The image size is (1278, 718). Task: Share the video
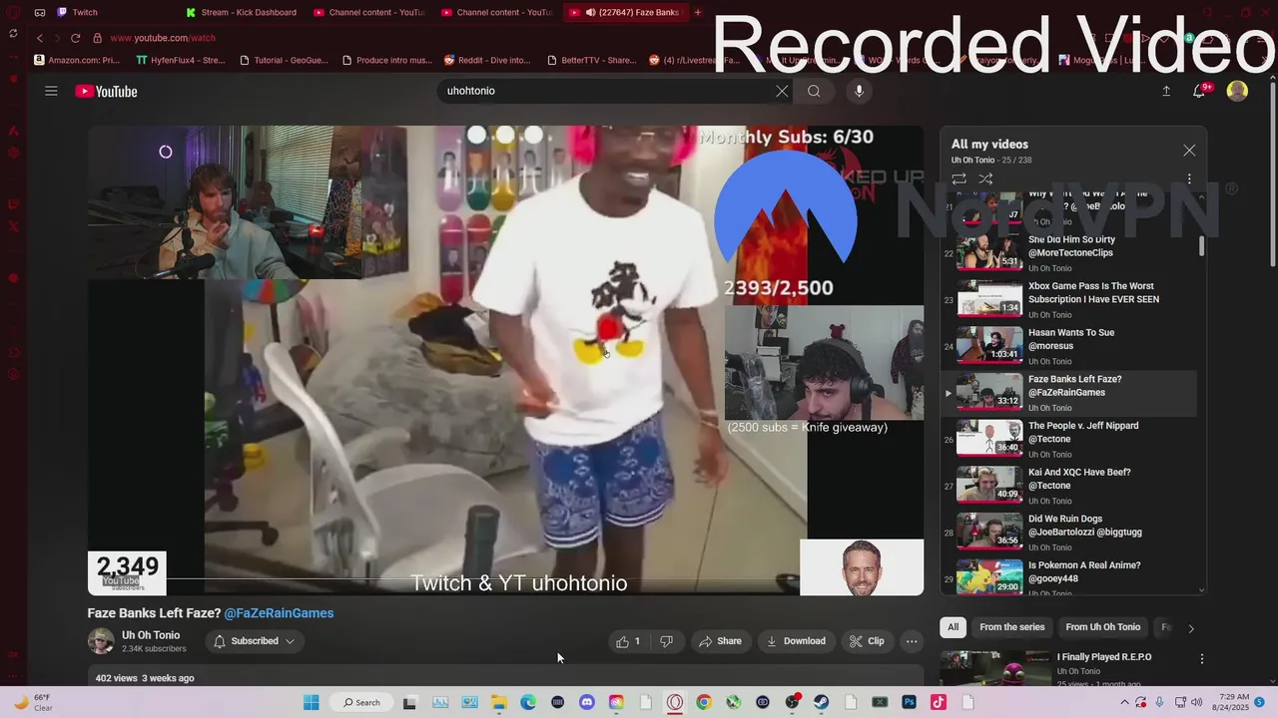pyautogui.click(x=720, y=641)
